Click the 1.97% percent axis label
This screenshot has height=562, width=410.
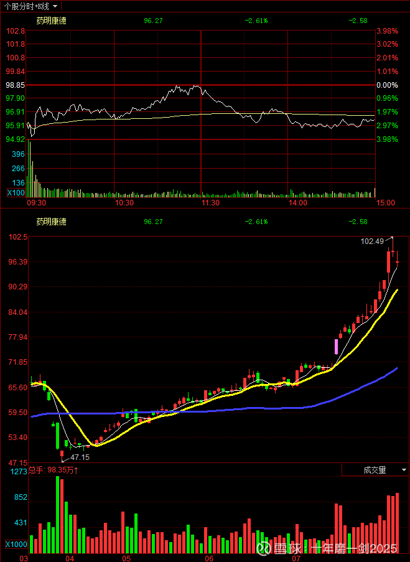(388, 112)
